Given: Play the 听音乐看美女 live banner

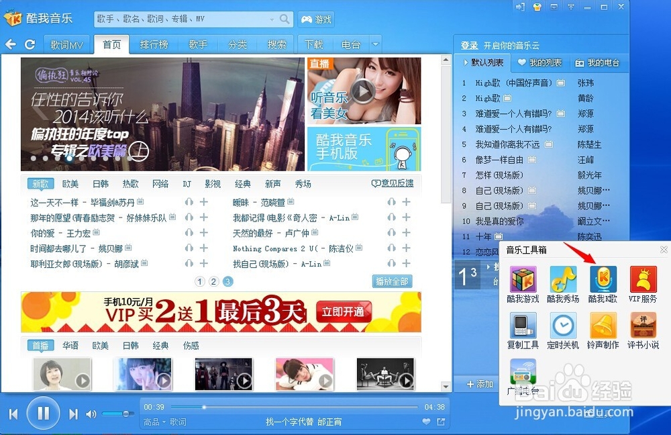Looking at the screenshot, I should click(364, 91).
